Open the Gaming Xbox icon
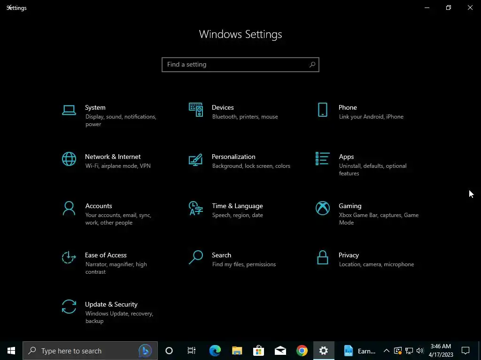Image resolution: width=481 pixels, height=360 pixels. click(x=322, y=208)
